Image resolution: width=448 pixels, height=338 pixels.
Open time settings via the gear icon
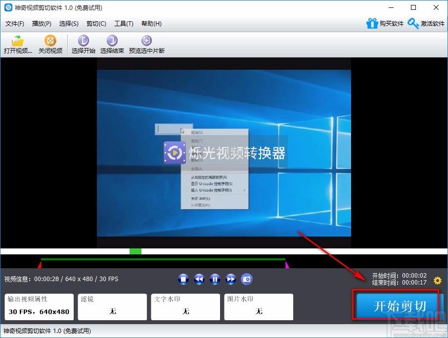click(x=438, y=280)
